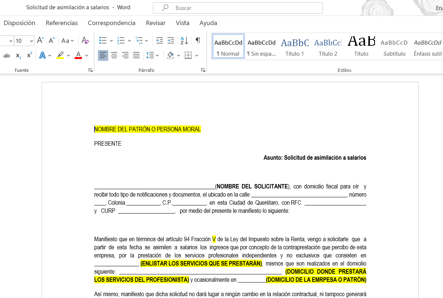Apply Énfasis sutil style
This screenshot has width=443, height=298.
[427, 46]
